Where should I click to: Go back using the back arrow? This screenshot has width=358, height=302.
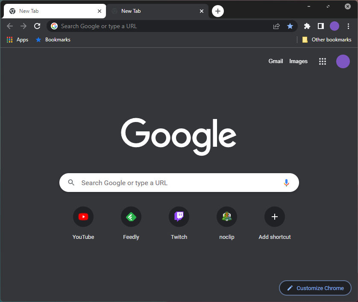(10, 26)
